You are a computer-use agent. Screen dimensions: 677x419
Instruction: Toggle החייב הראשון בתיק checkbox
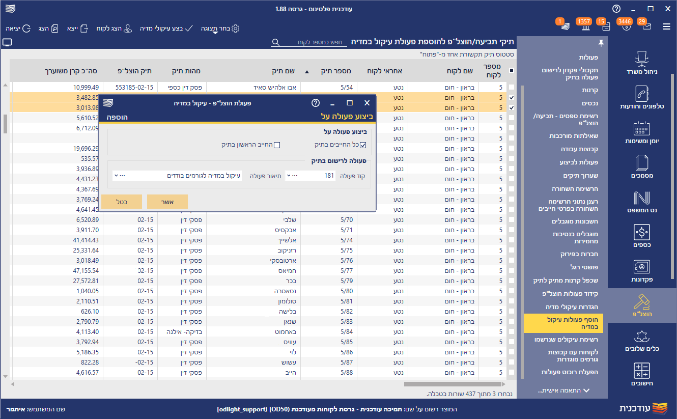(277, 145)
